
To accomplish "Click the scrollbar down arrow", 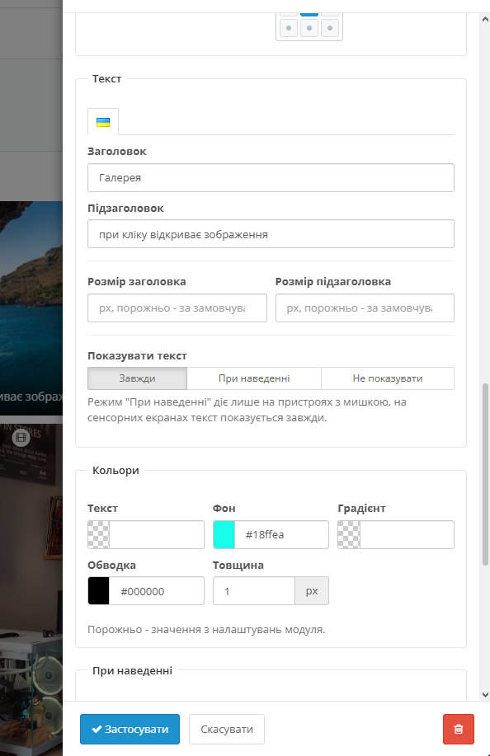I will (x=485, y=695).
